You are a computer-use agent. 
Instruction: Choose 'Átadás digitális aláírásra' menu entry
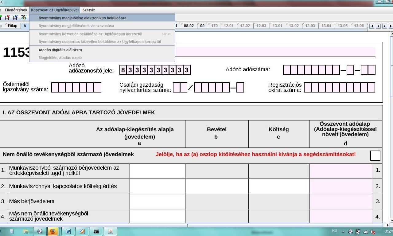pos(102,50)
